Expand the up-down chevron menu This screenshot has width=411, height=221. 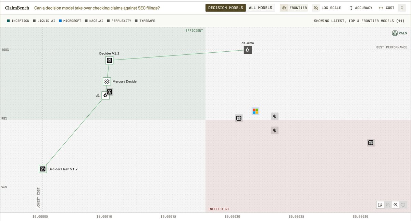402,8
